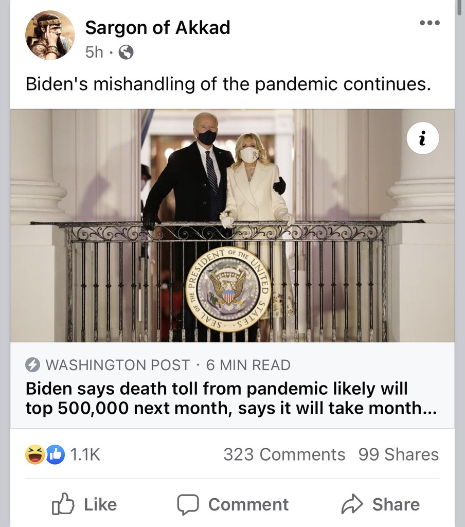The width and height of the screenshot is (465, 527).
Task: Open Sargon of Akkad profile picture
Action: [50, 35]
